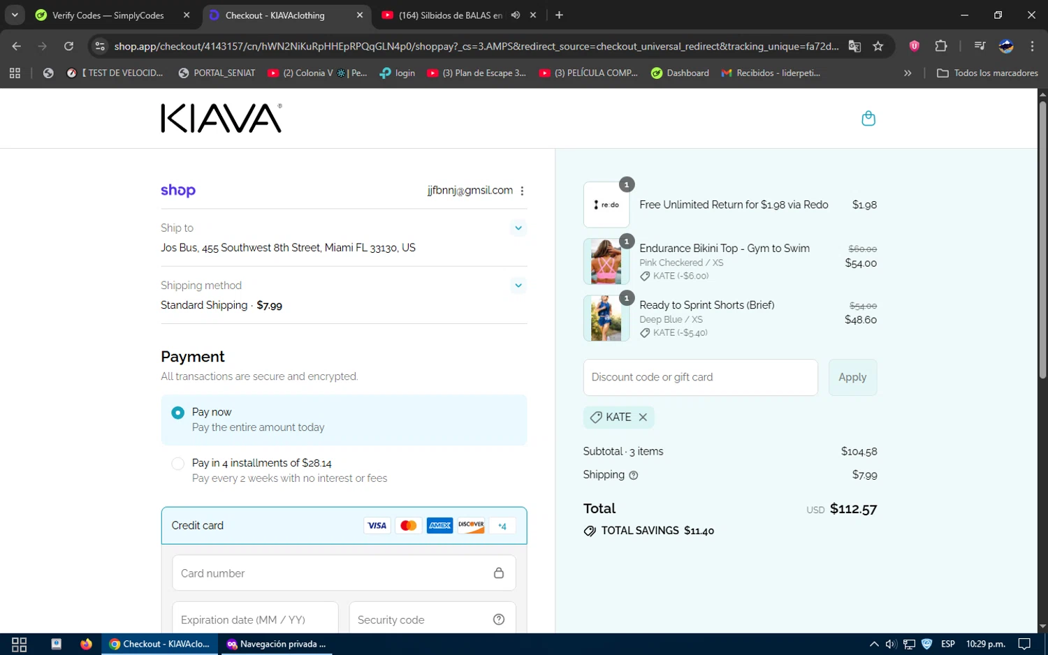
Task: Show the +4 additional card types
Action: pos(502,526)
